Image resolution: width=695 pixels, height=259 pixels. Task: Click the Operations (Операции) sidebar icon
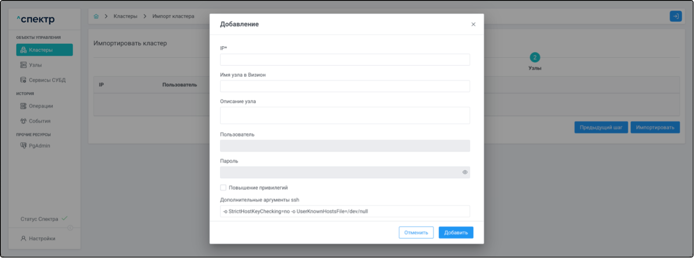(x=24, y=106)
